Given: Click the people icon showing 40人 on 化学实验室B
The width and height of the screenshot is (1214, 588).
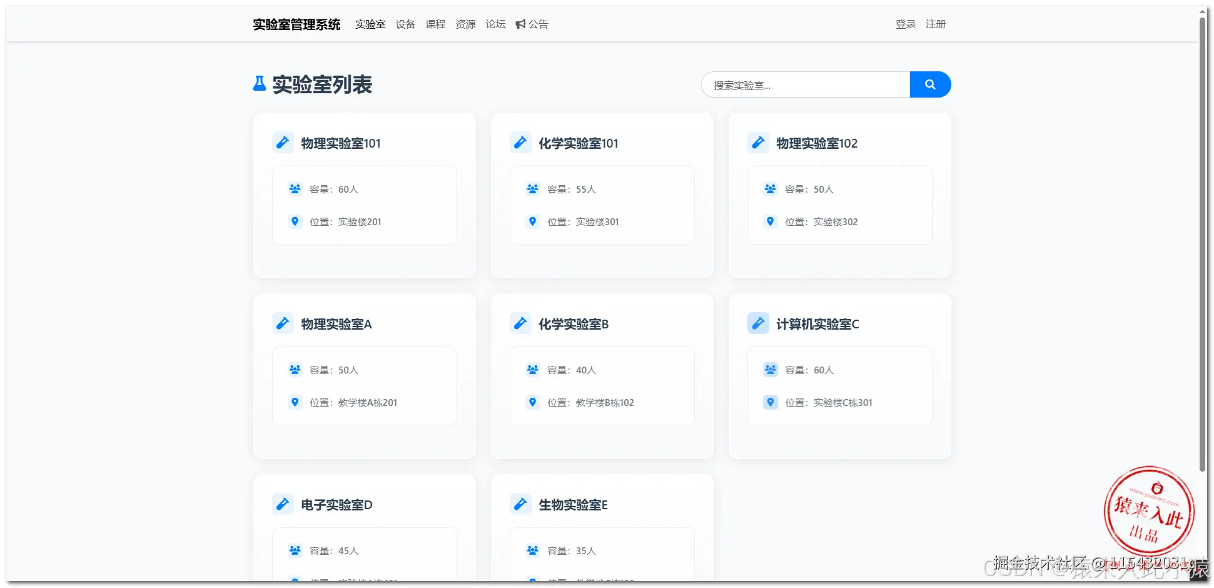Looking at the screenshot, I should [532, 369].
